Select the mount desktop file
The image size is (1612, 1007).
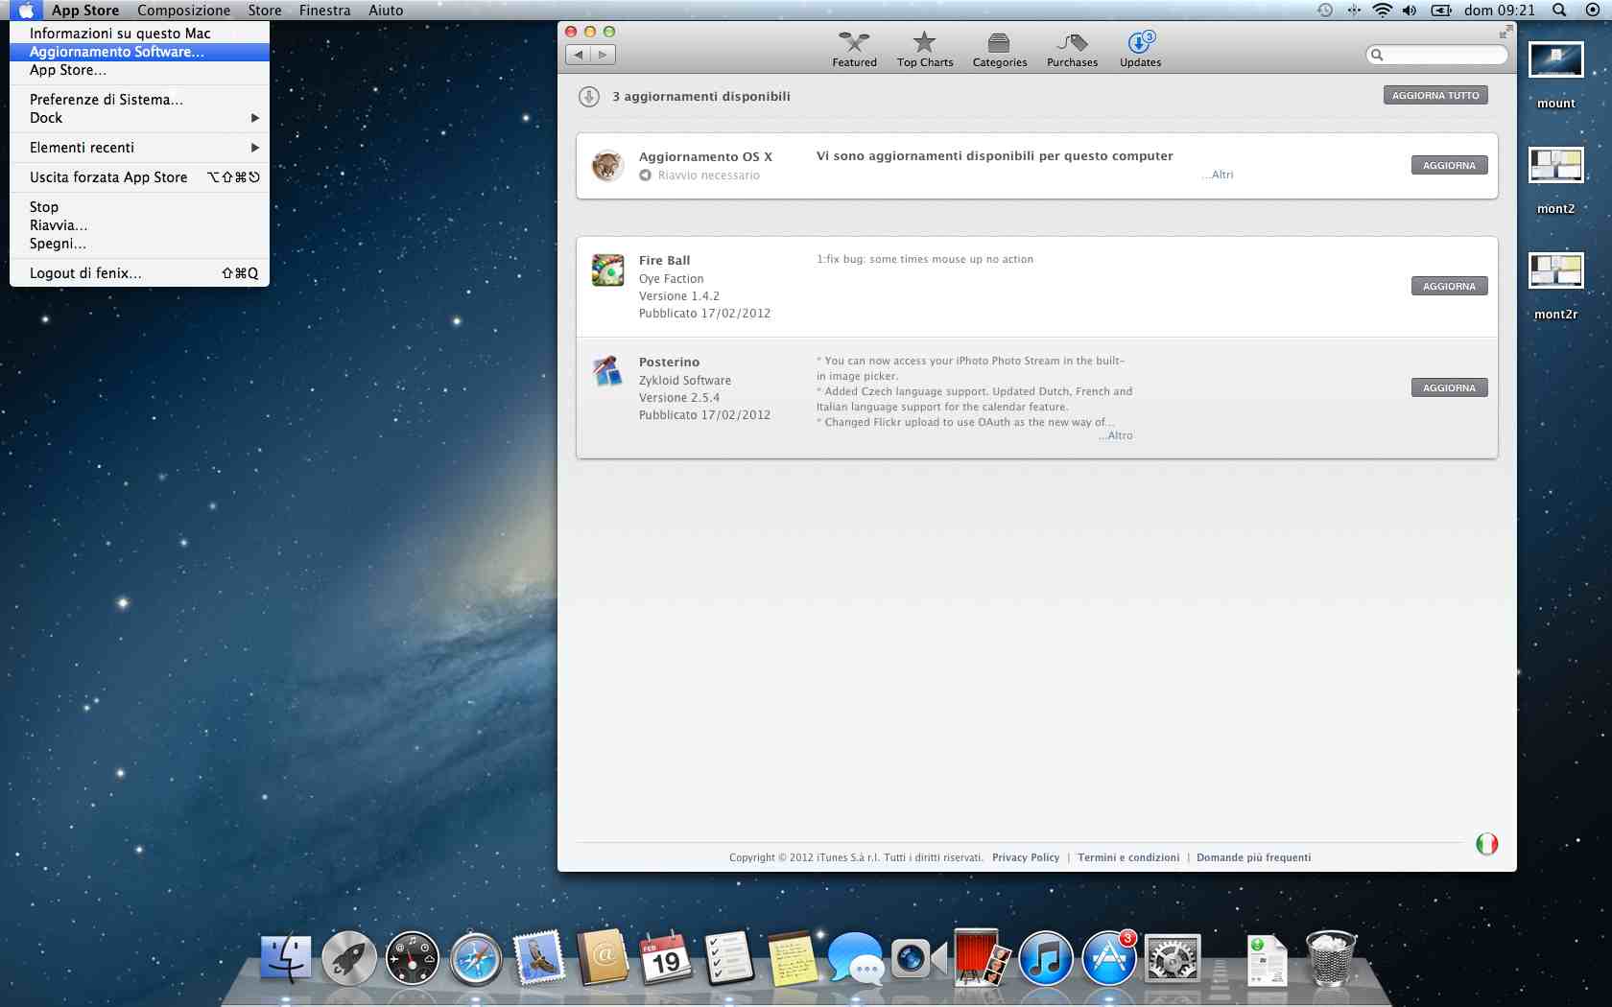[x=1555, y=76]
